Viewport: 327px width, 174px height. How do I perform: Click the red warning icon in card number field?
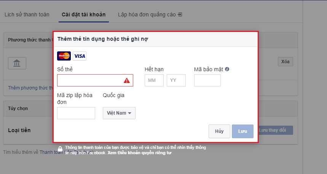tap(127, 80)
